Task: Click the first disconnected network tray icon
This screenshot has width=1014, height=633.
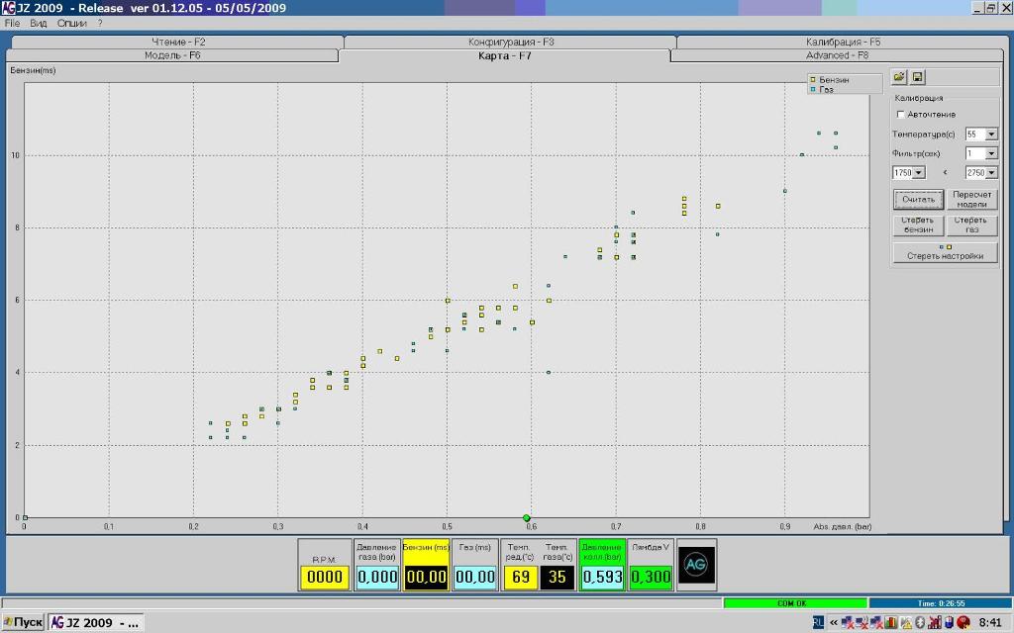Action: coord(848,623)
